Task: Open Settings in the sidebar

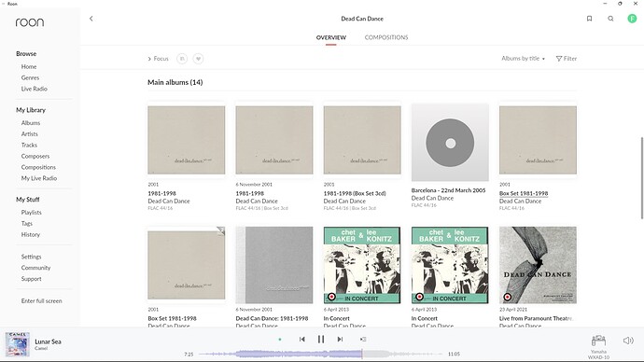Action: pos(31,257)
